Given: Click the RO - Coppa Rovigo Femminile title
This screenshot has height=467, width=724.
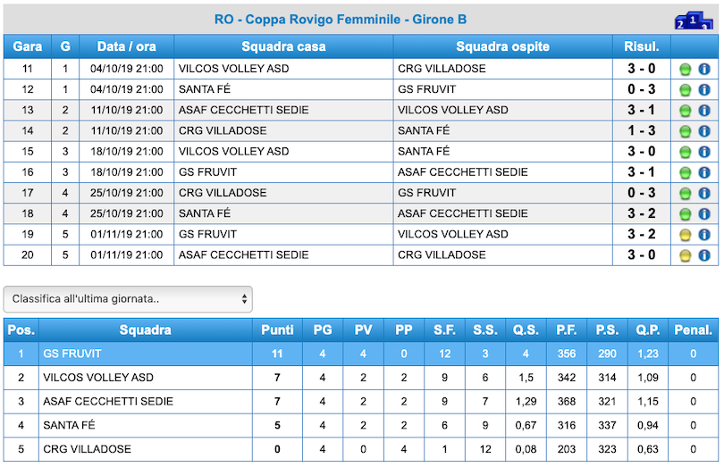Looking at the screenshot, I should point(341,20).
